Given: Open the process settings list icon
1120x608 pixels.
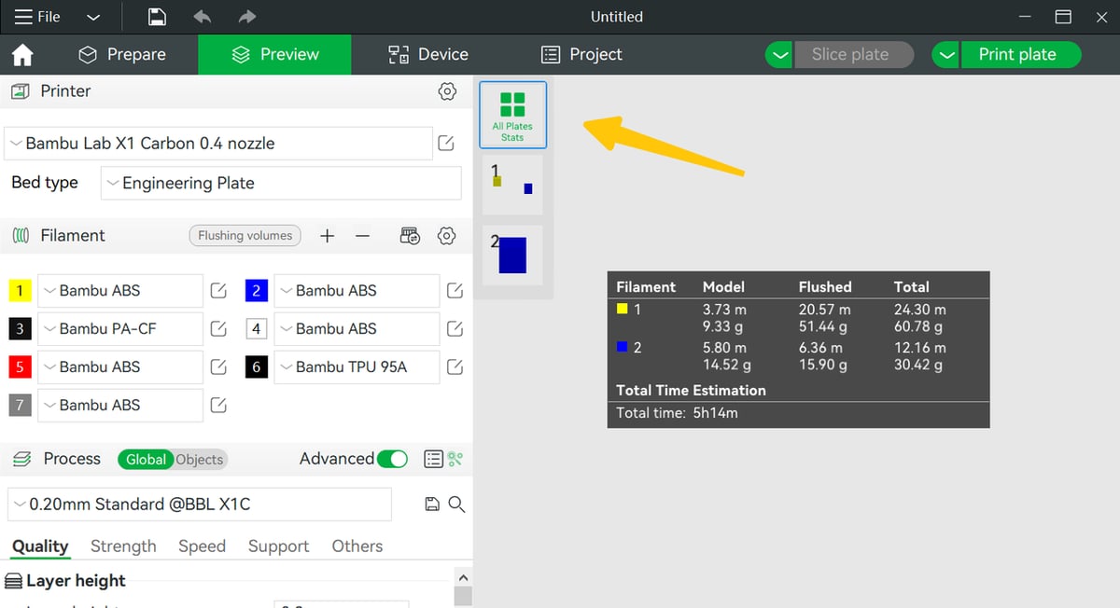Looking at the screenshot, I should [x=433, y=459].
